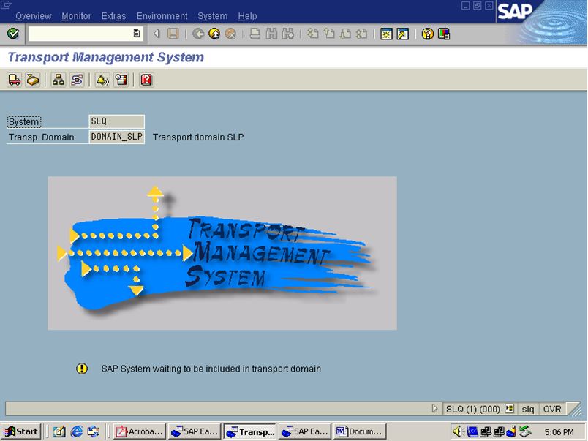Click the Create Shortcut icon

pos(403,34)
